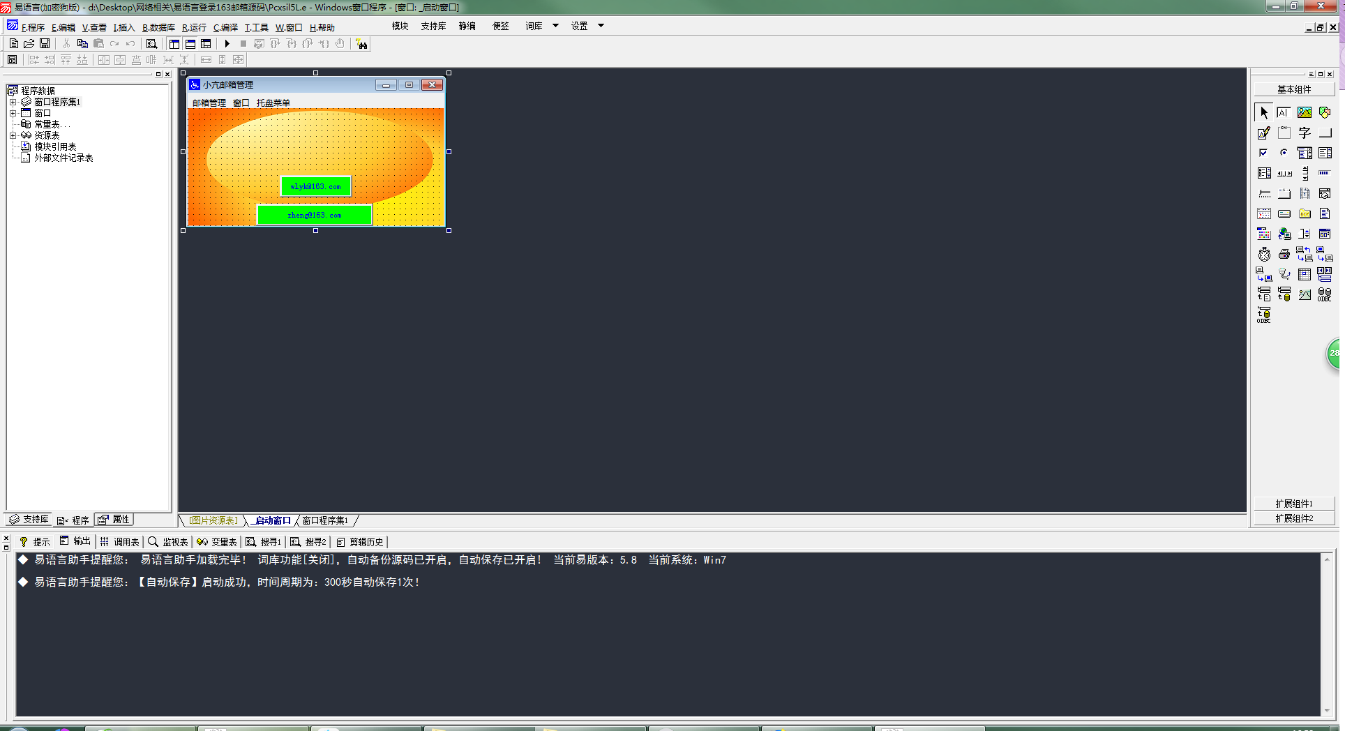The image size is (1345, 731).
Task: Open a file with the folder toolbar icon
Action: [29, 44]
